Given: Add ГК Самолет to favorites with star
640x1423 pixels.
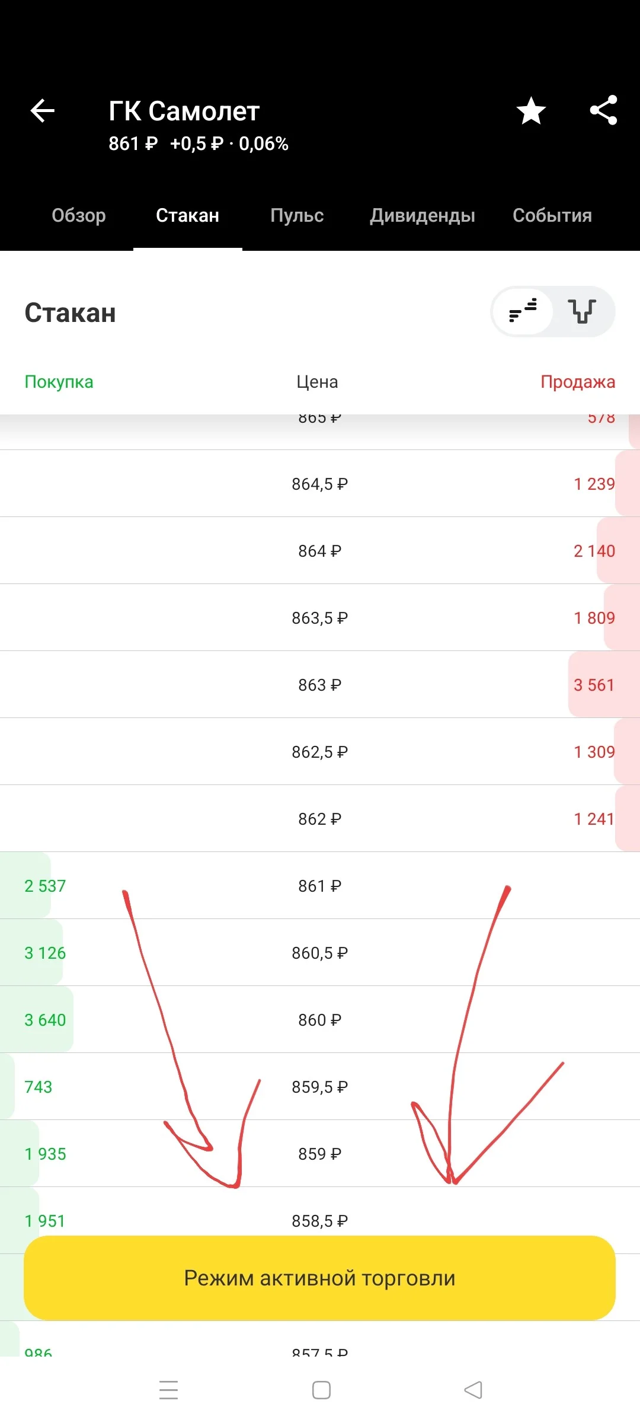Looking at the screenshot, I should [x=531, y=111].
